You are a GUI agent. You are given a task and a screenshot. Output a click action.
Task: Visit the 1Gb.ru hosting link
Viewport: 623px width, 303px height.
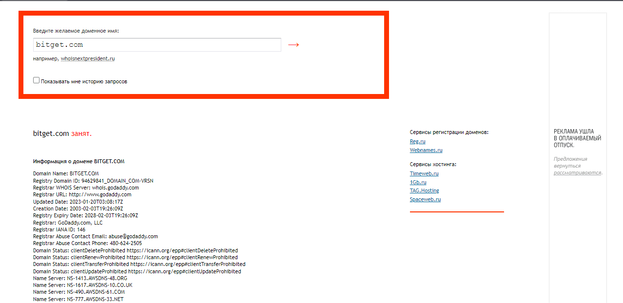click(x=418, y=182)
